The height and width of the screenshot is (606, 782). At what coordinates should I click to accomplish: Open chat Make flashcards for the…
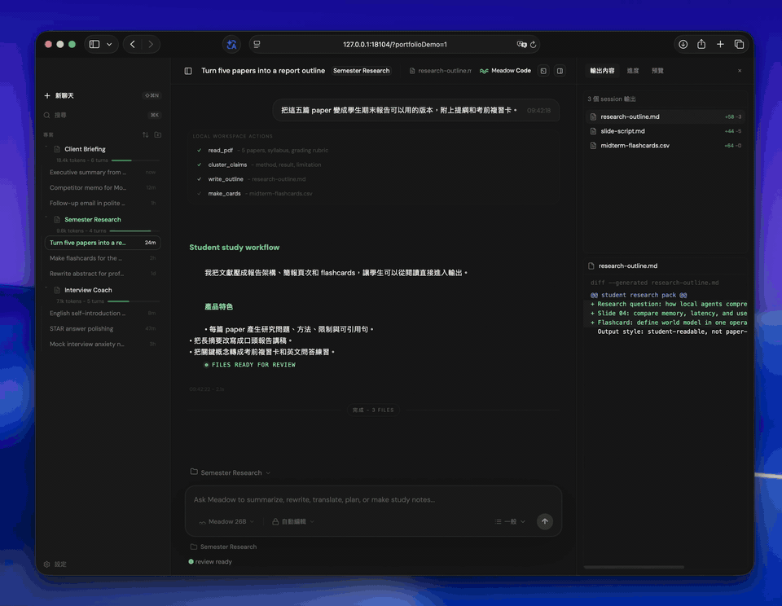pyautogui.click(x=103, y=258)
